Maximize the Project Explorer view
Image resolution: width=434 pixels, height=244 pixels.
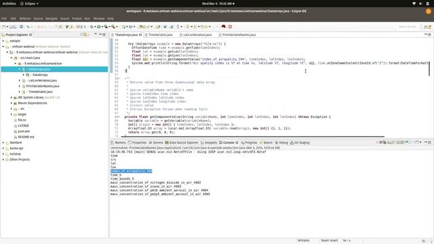coord(104,35)
